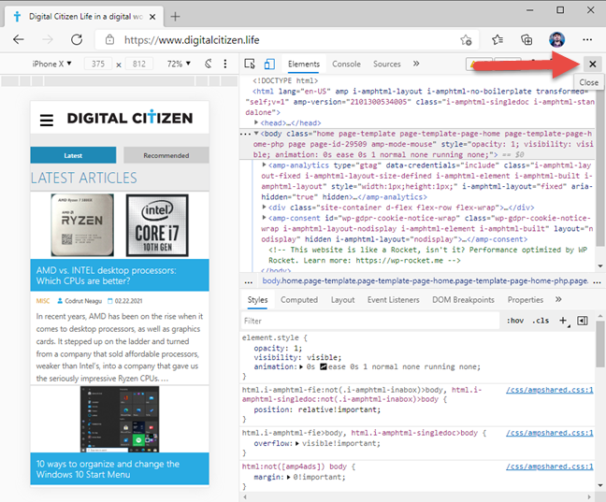Click the Latest tab on the webpage
Screen dimensions: 606x502
tap(73, 155)
